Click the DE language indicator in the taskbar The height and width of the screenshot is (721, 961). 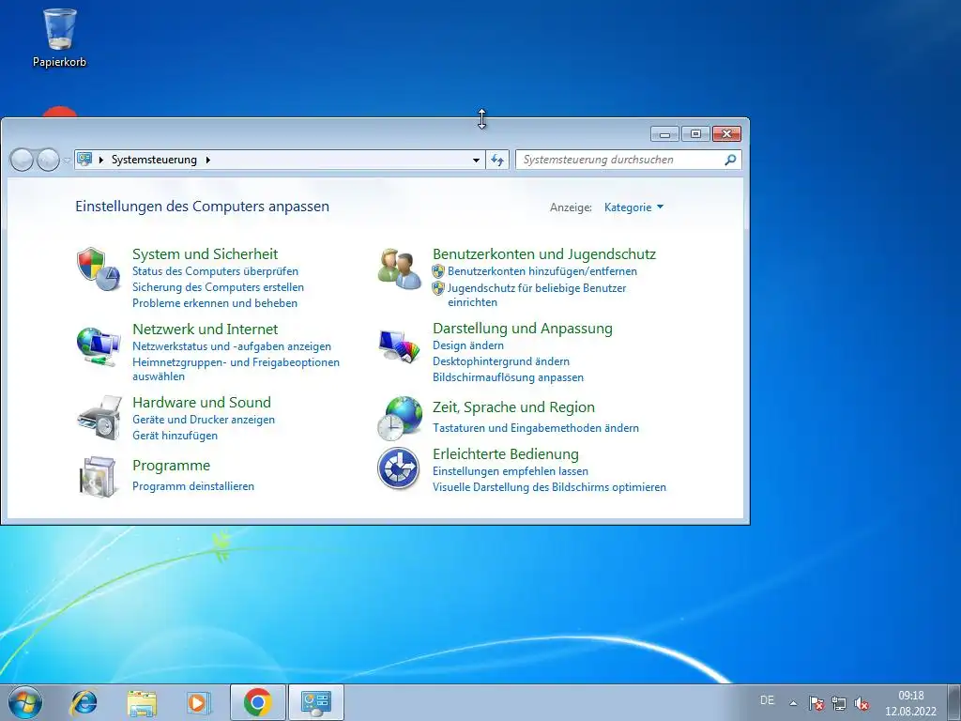[x=767, y=700]
